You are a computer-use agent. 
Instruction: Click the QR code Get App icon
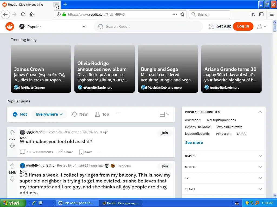212,26
